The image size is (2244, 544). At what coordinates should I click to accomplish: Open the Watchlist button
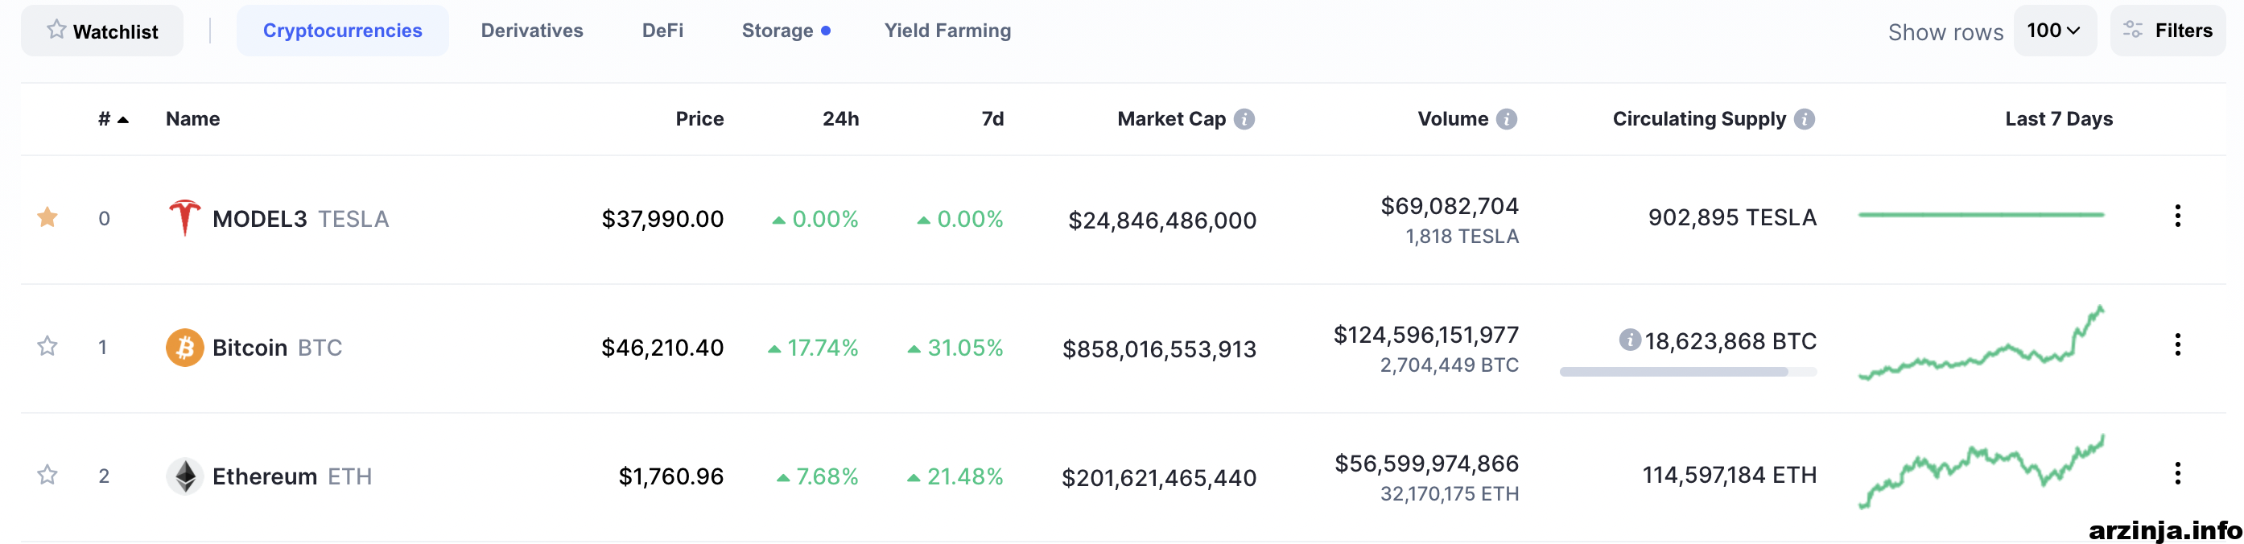102,31
